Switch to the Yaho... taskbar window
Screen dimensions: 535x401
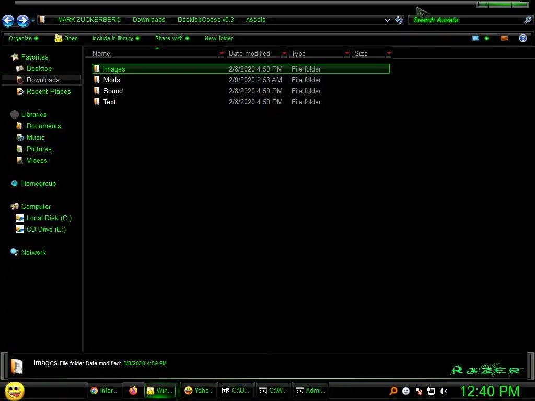pyautogui.click(x=199, y=391)
